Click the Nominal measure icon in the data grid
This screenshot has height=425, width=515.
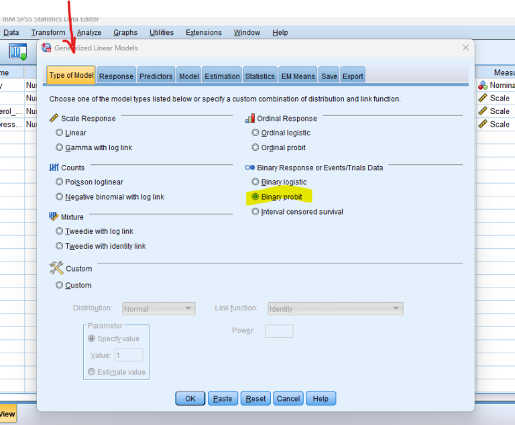482,85
